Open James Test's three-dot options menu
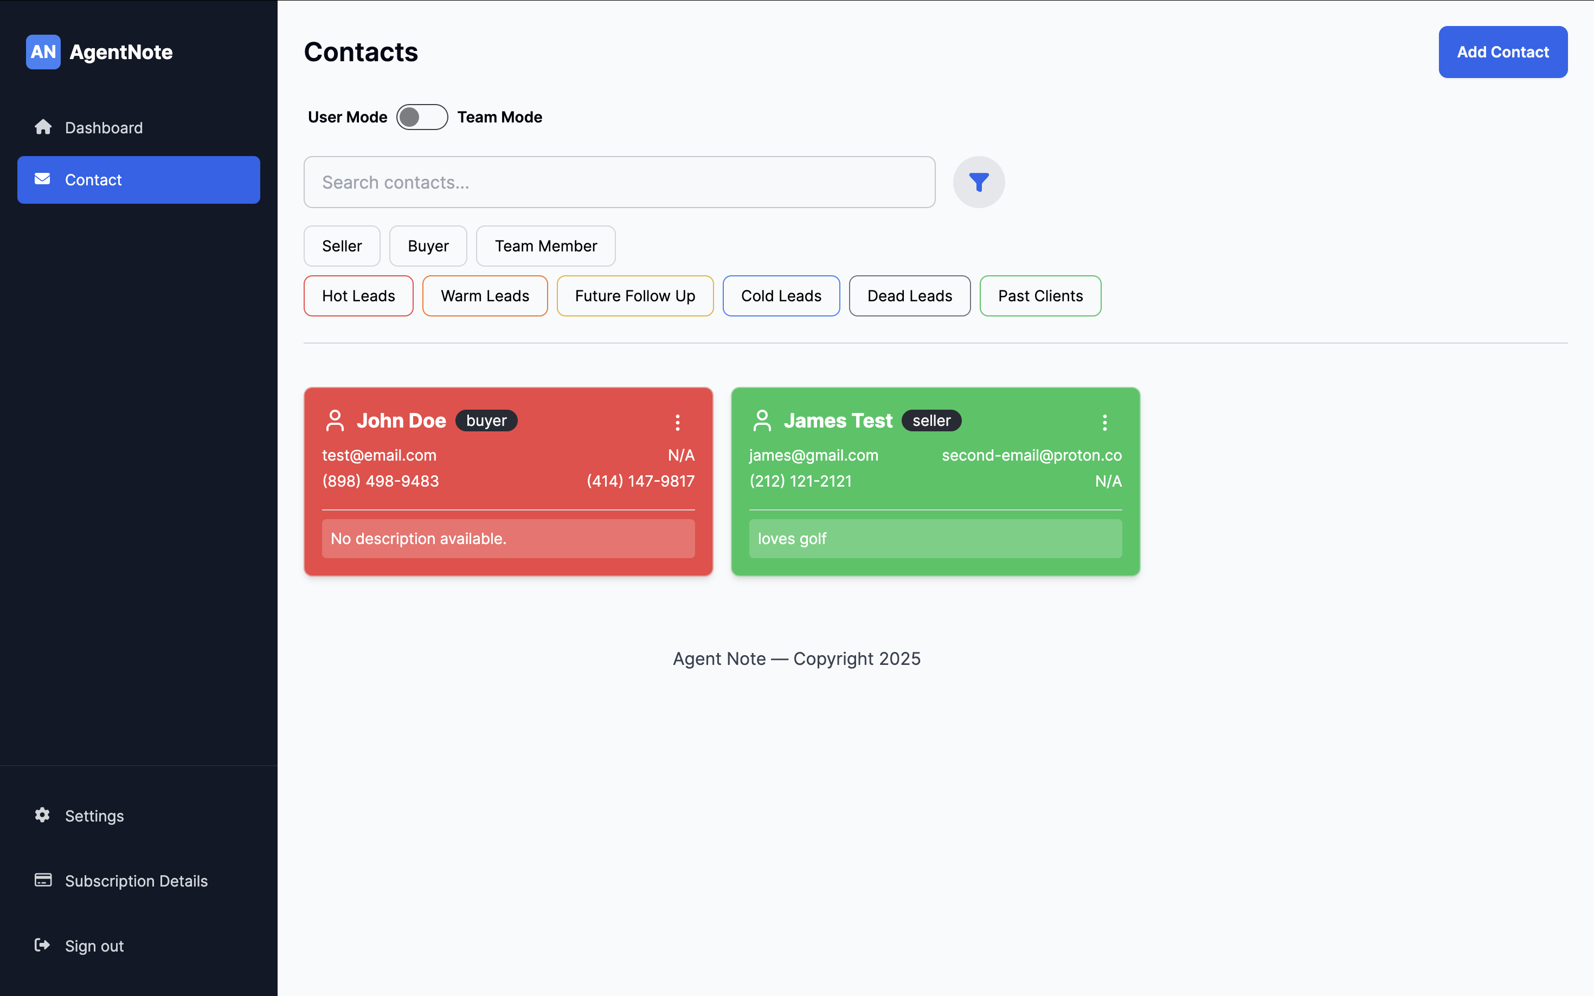 click(1105, 422)
